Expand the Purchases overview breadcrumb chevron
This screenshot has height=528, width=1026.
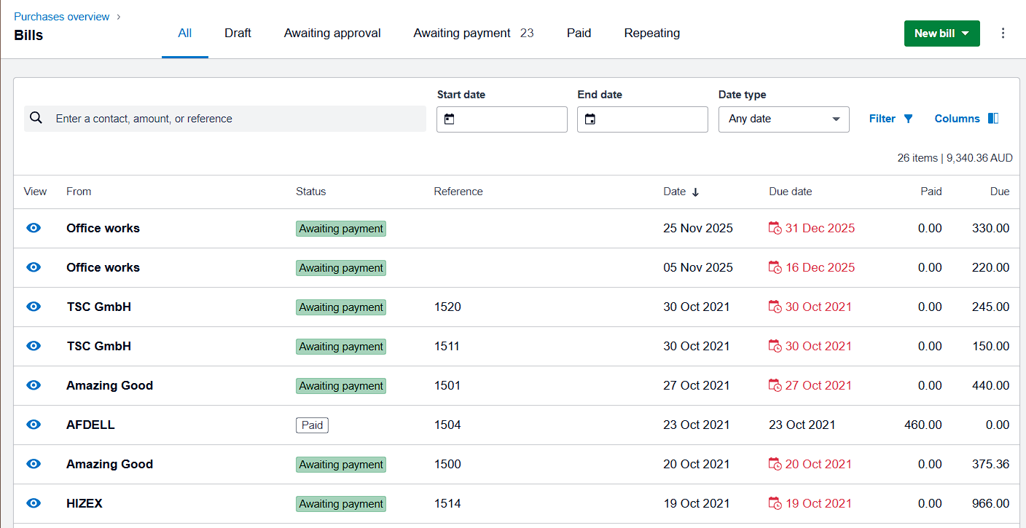coord(119,17)
